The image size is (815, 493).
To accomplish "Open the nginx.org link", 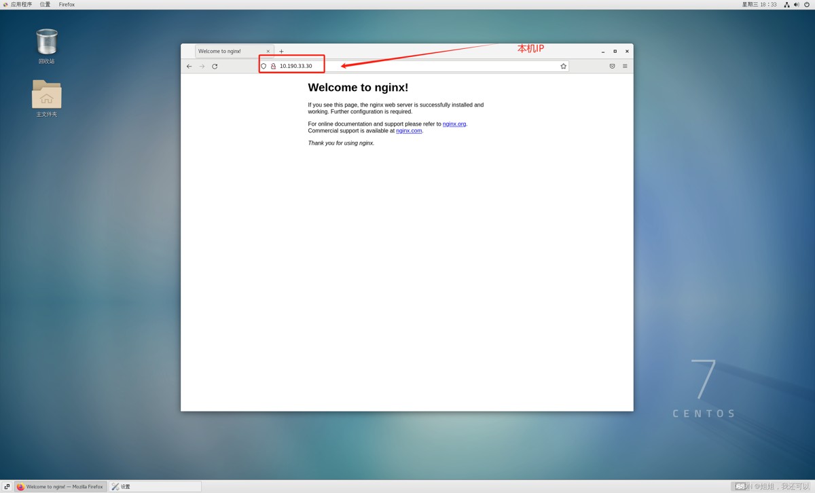I will click(x=454, y=124).
